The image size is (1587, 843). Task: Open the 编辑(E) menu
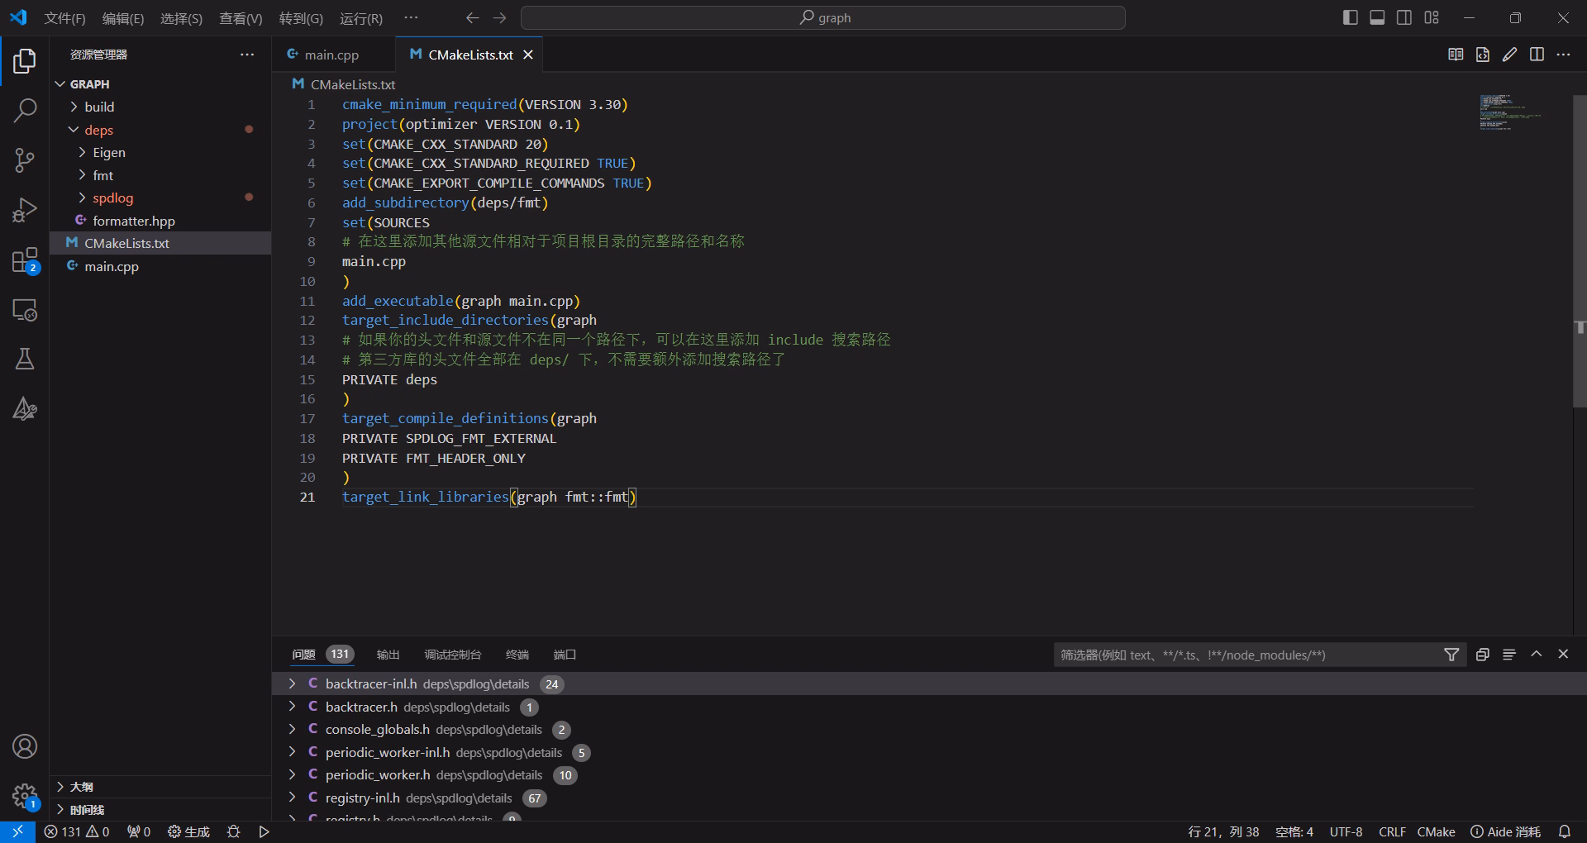[123, 18]
